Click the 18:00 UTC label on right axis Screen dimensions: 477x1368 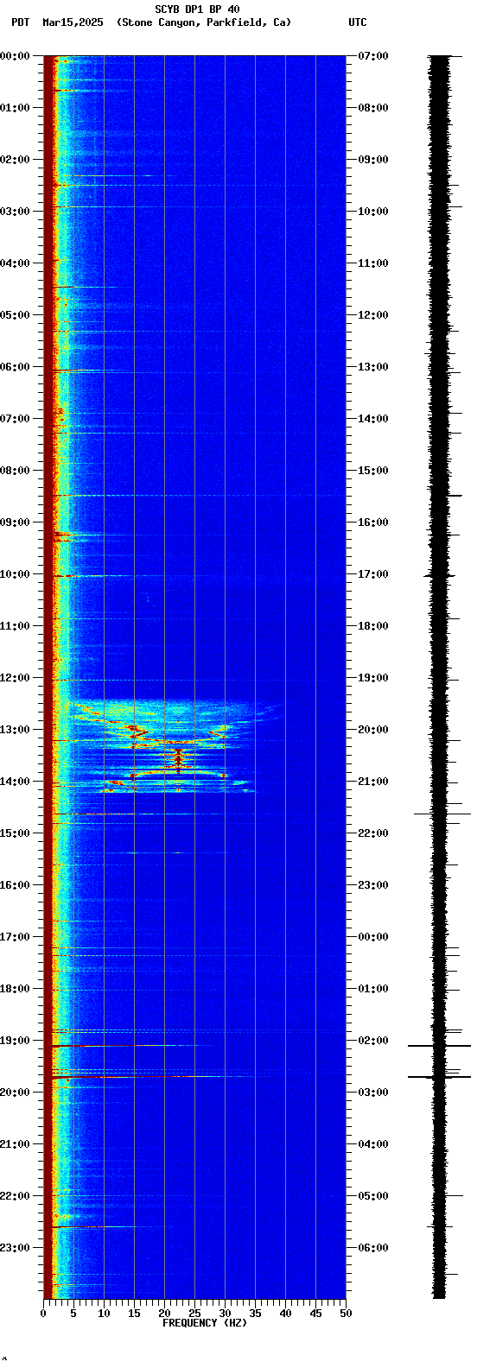373,626
